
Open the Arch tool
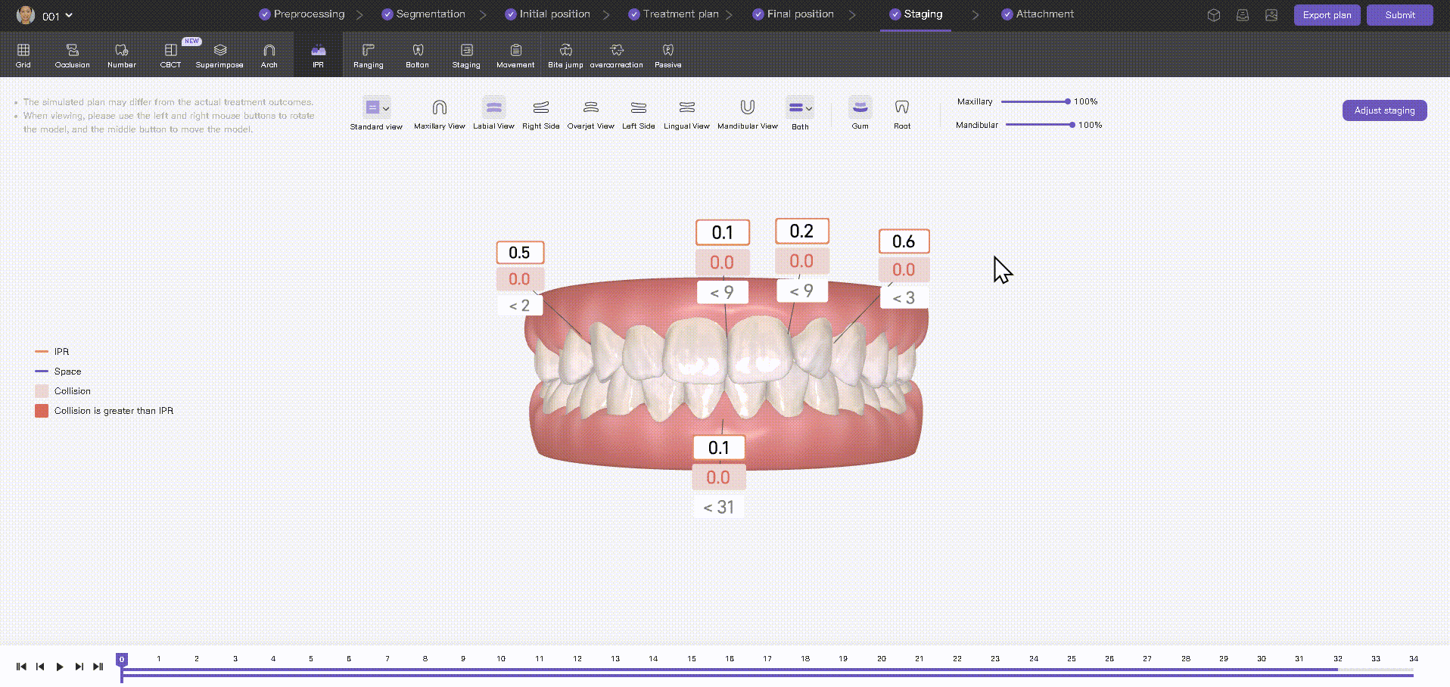click(269, 55)
